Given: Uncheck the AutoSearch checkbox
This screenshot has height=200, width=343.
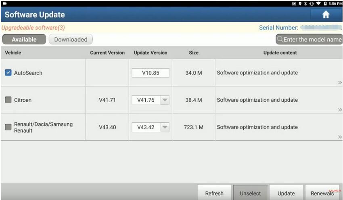Looking at the screenshot, I should (x=8, y=73).
